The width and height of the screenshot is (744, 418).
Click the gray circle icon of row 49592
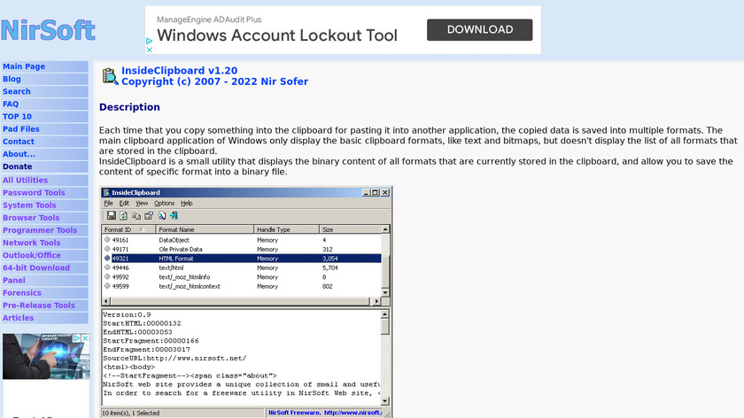(107, 277)
